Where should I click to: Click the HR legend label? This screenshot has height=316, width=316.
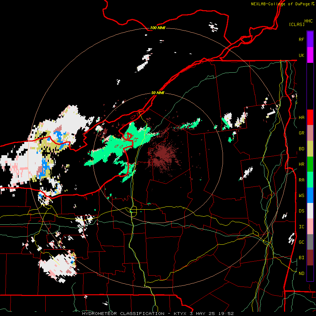point(301,164)
